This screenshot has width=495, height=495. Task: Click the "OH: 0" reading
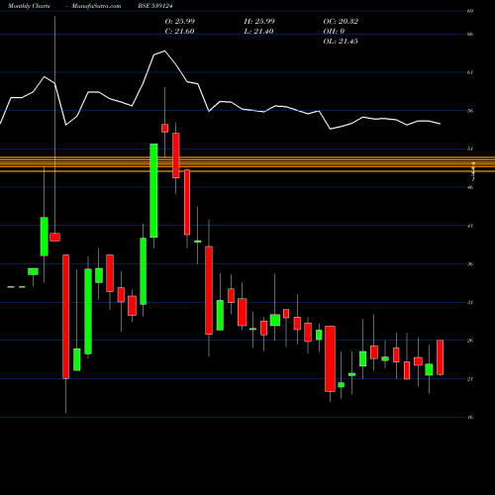(x=334, y=32)
